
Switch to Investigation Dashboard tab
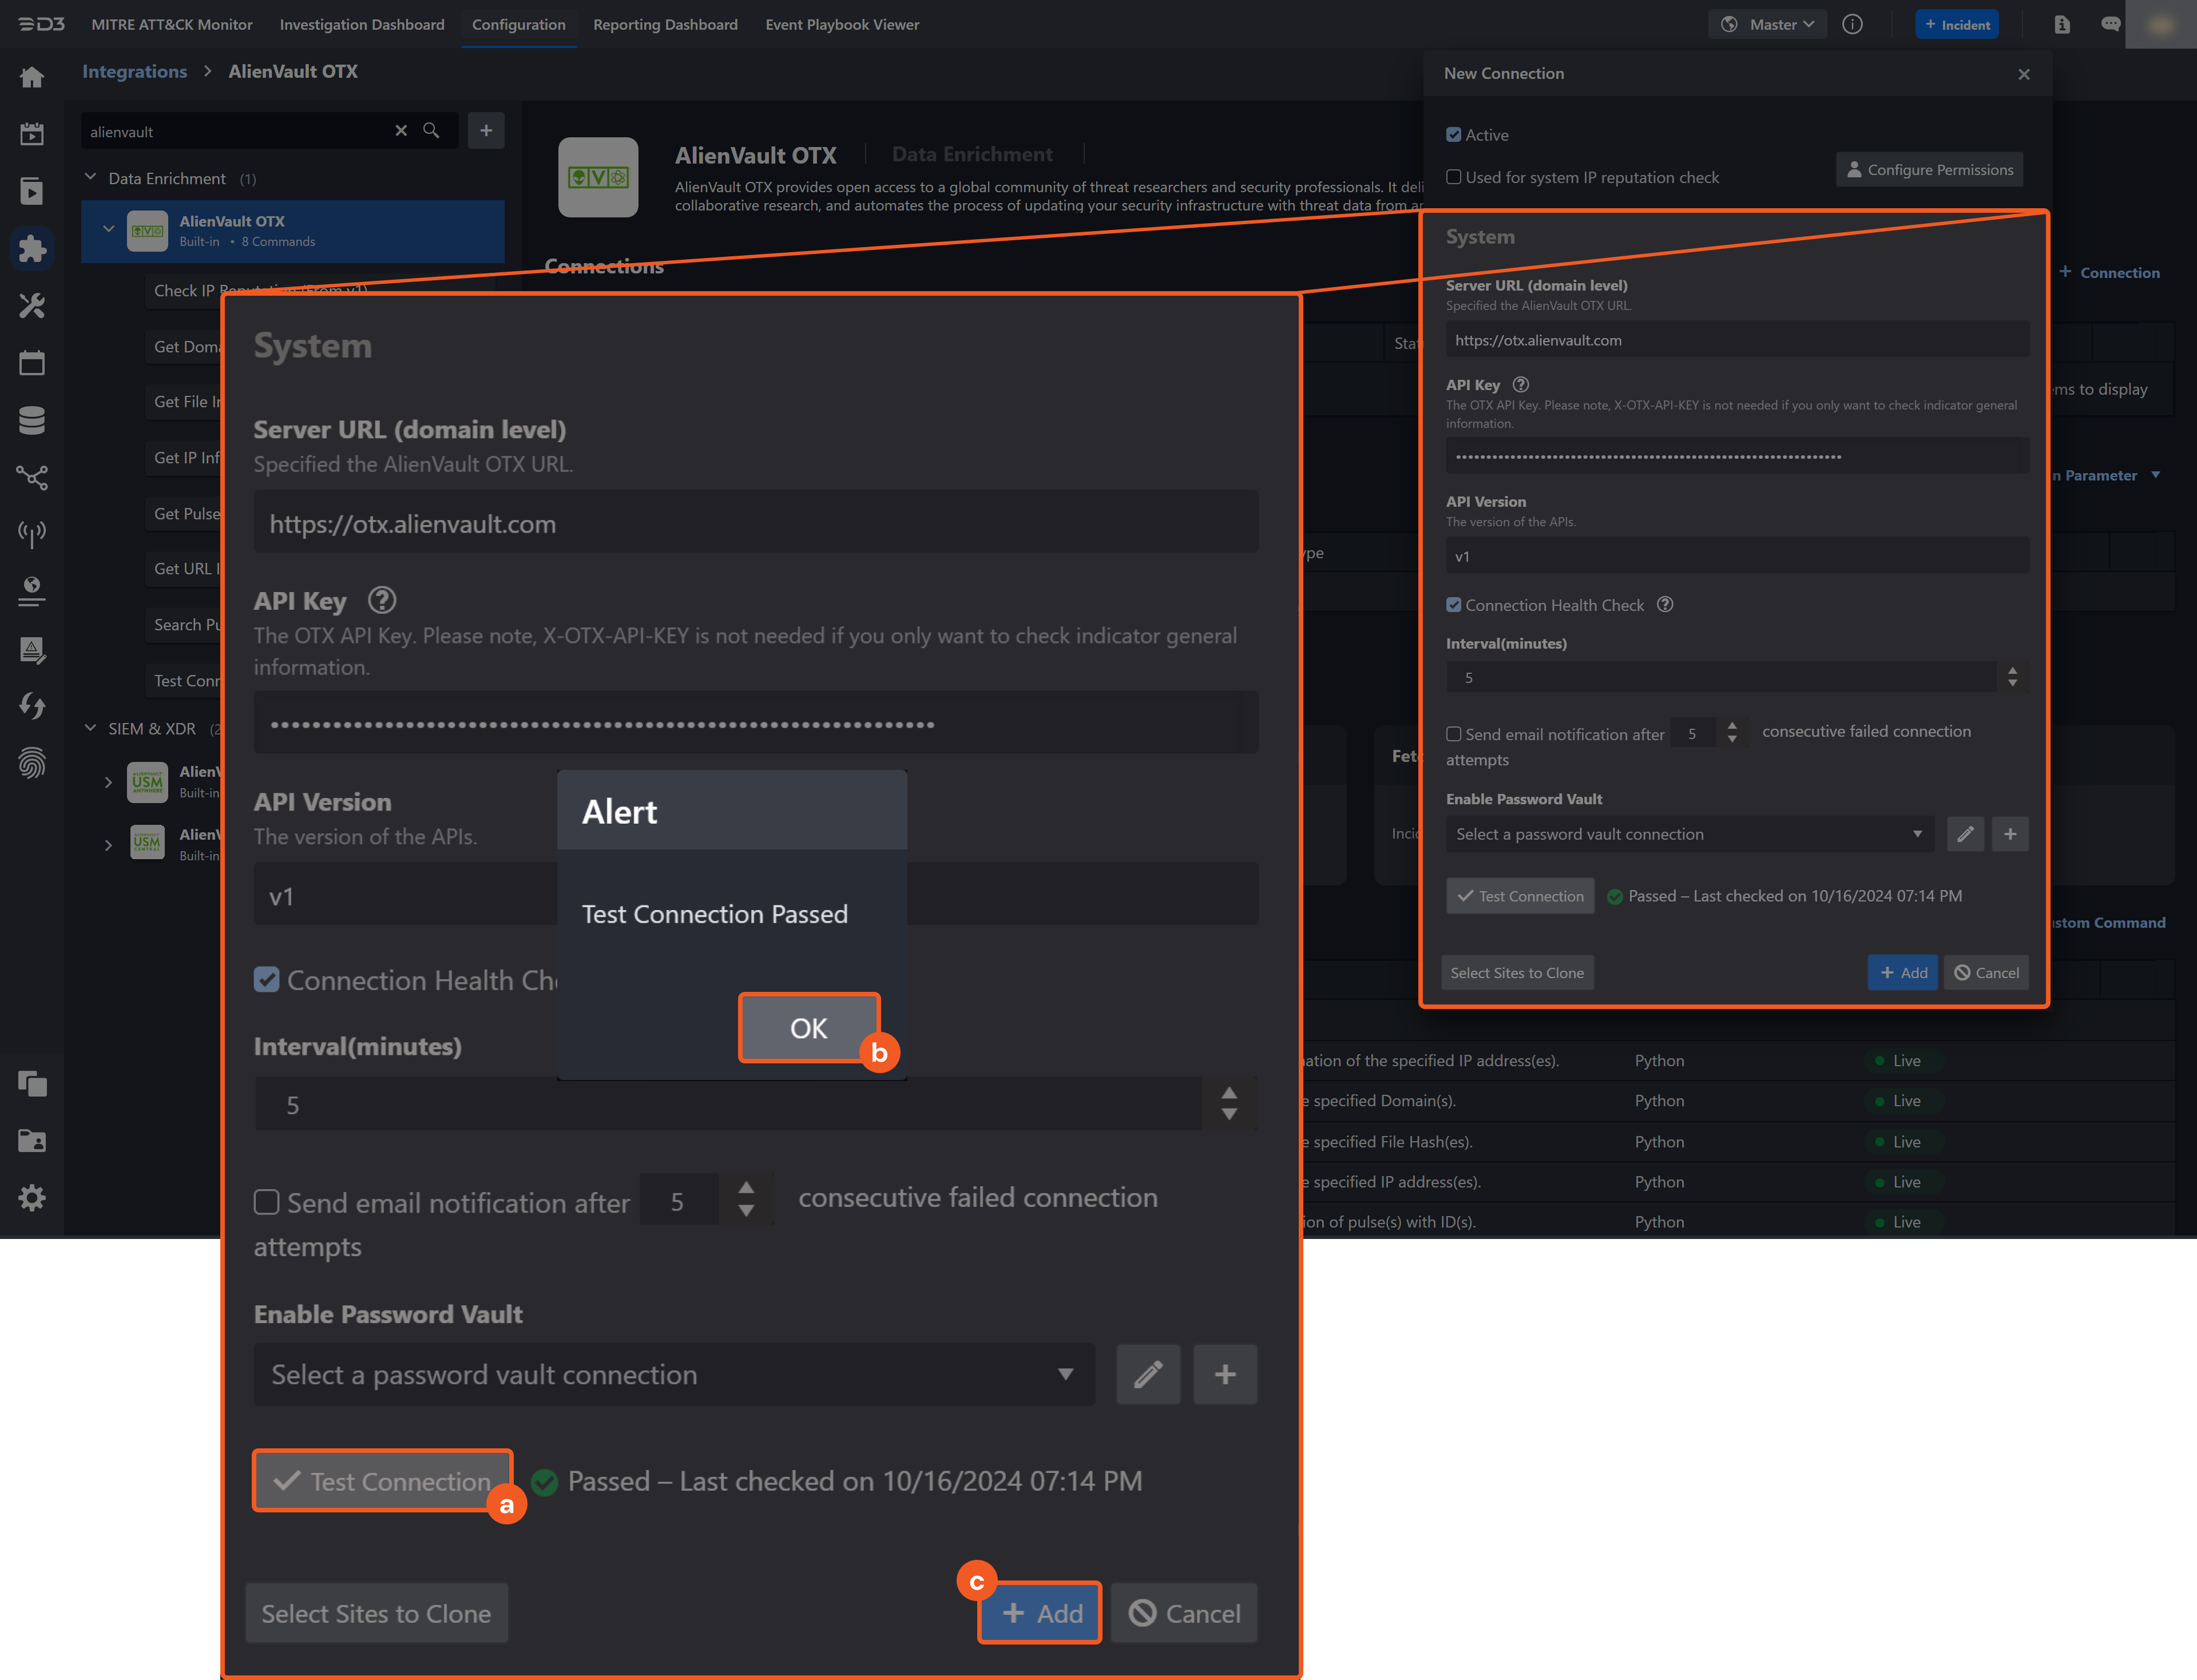(x=362, y=24)
